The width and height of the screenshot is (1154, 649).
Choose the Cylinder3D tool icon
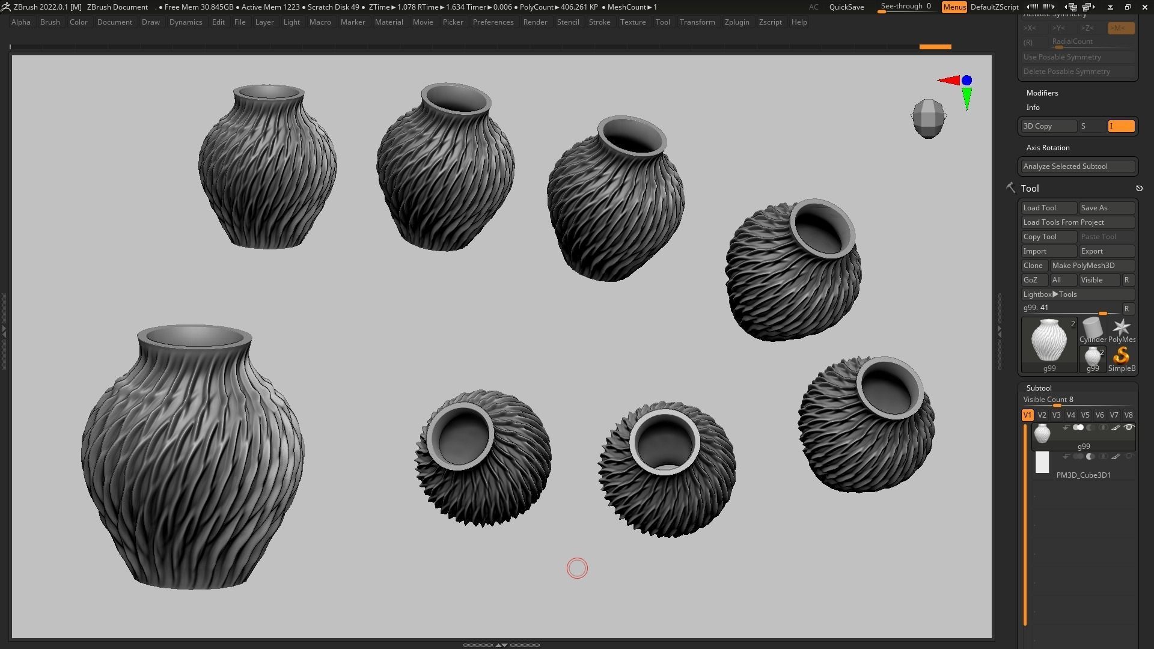(x=1092, y=328)
